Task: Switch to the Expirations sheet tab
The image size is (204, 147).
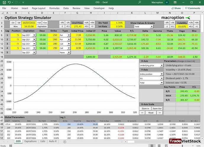Action: 30,141
